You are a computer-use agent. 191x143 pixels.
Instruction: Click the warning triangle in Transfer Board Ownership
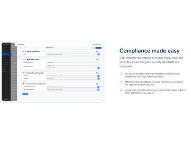[26, 76]
